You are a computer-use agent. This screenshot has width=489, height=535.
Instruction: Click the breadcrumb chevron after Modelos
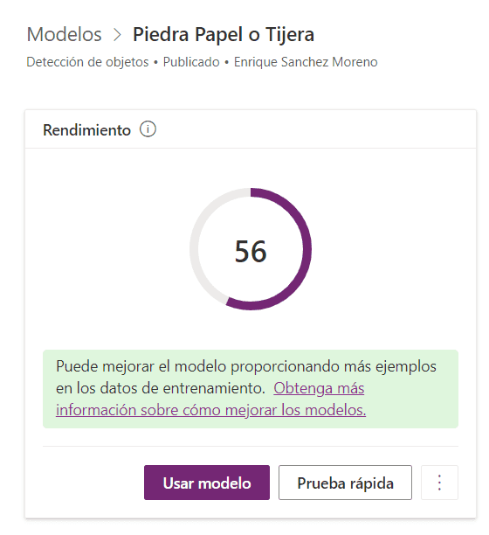[x=117, y=35]
